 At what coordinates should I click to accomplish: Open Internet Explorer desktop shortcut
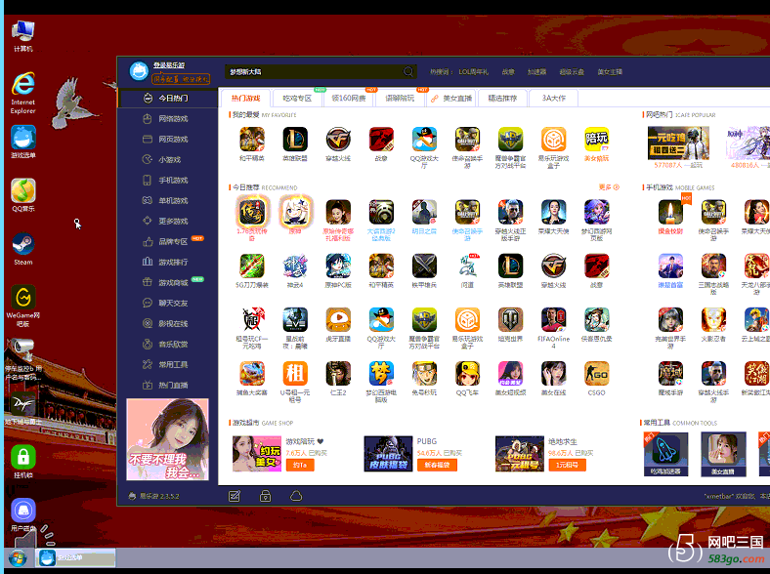point(23,93)
